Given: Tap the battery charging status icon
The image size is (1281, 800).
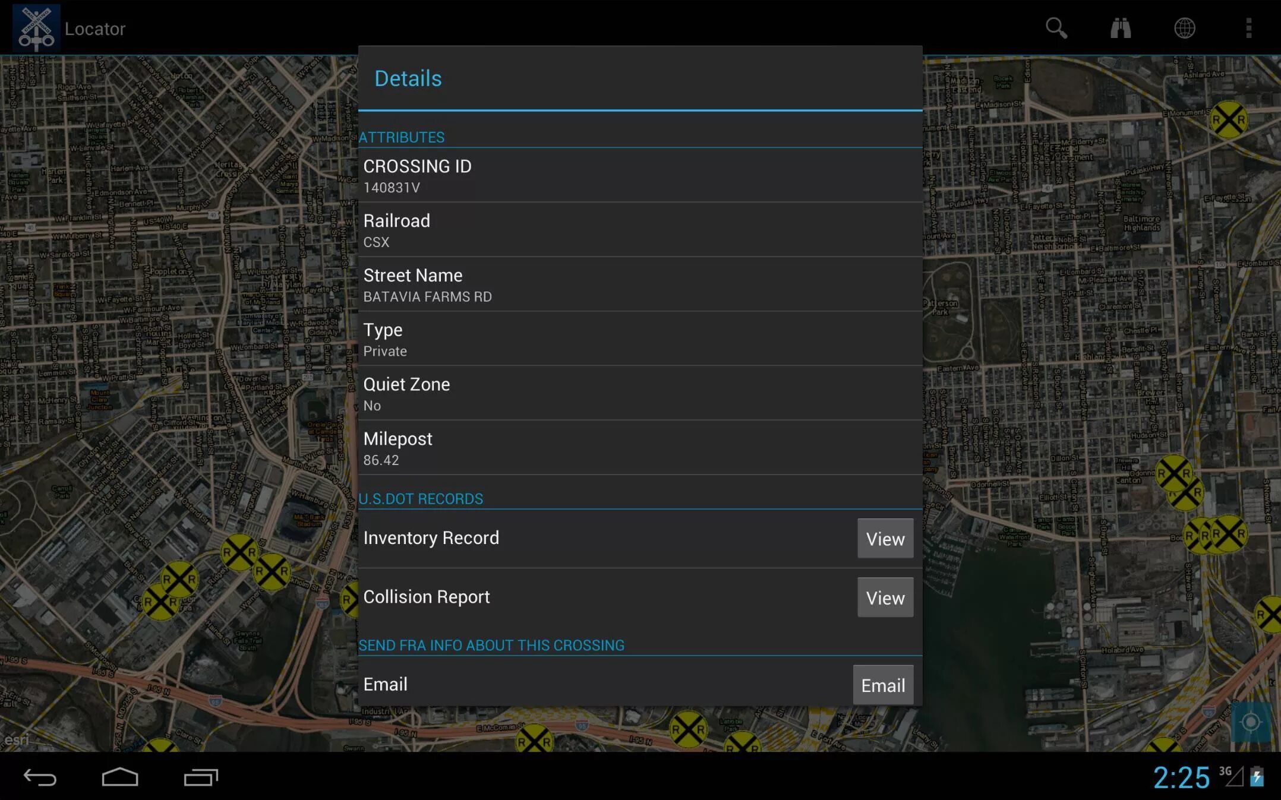Looking at the screenshot, I should pyautogui.click(x=1257, y=777).
